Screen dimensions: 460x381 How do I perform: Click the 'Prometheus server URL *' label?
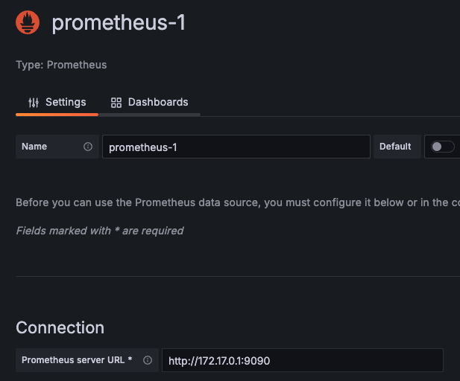[77, 360]
